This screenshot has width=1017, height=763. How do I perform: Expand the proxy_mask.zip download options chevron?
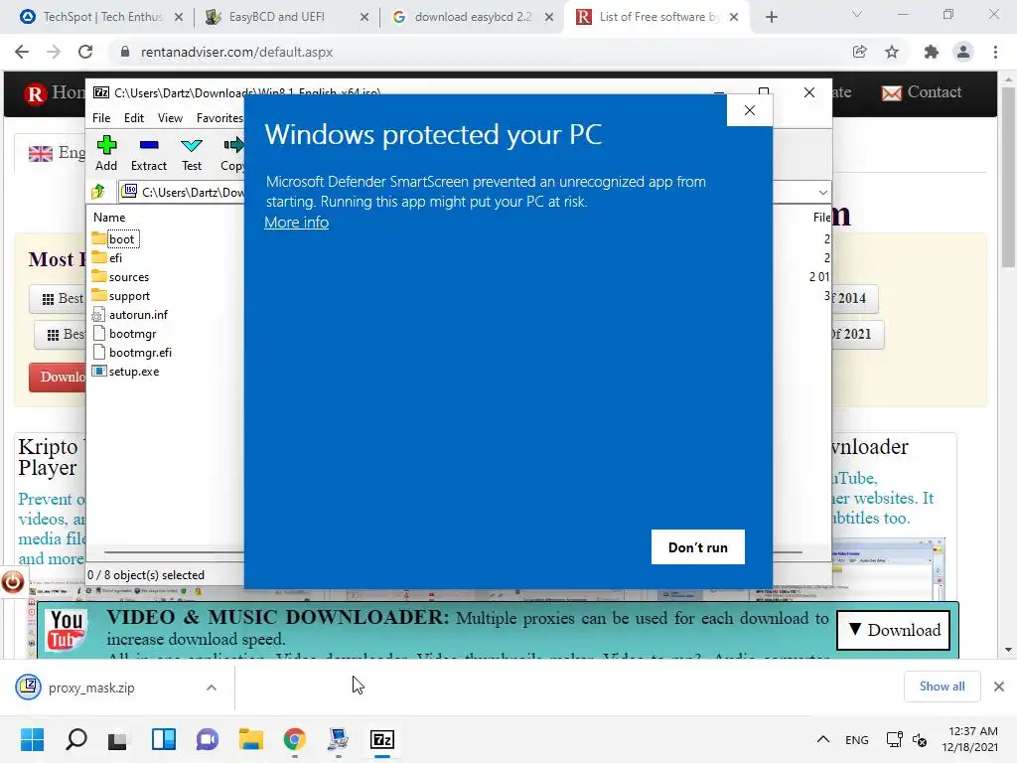(212, 687)
